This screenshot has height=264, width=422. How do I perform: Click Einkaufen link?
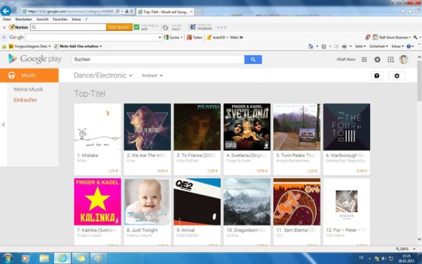[25, 100]
